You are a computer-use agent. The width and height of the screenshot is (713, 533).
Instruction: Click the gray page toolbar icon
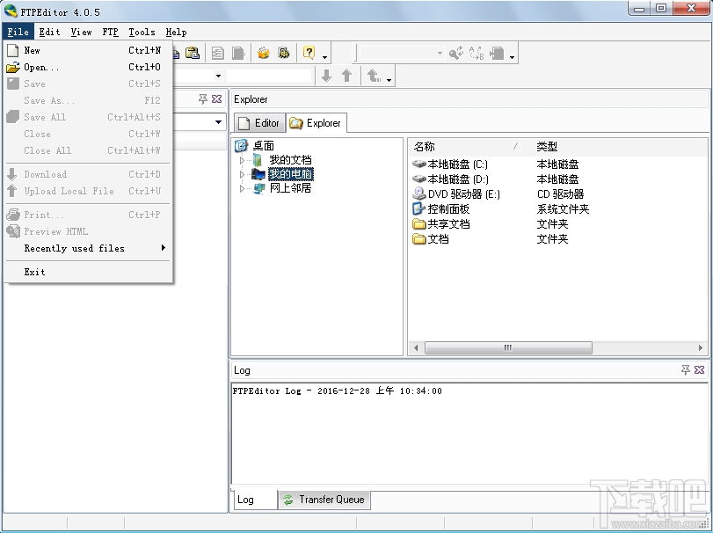(239, 53)
